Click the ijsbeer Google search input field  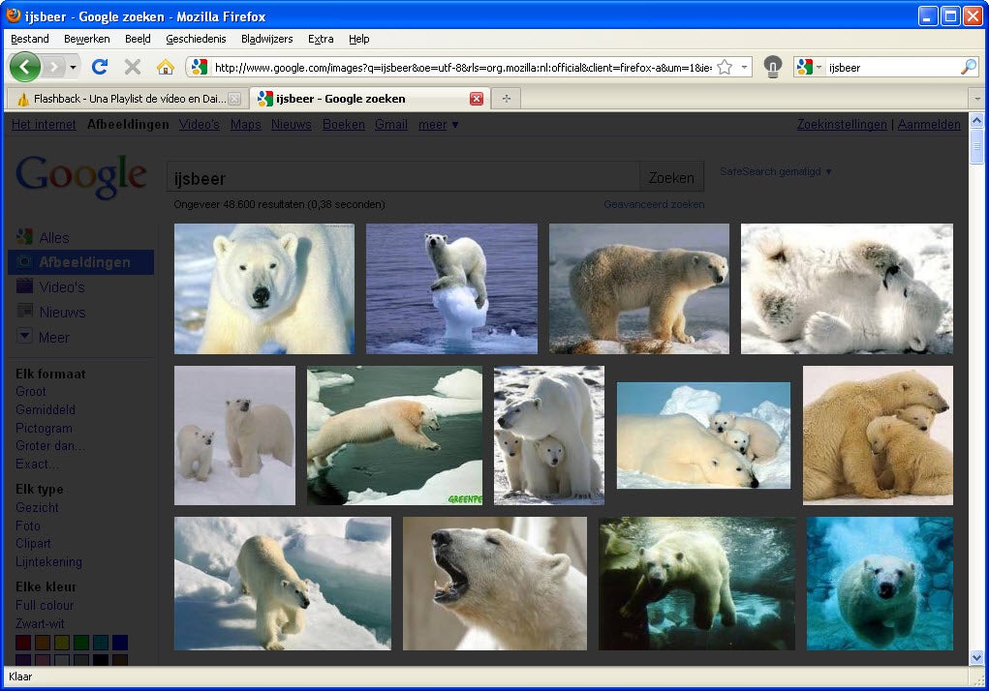click(x=403, y=177)
